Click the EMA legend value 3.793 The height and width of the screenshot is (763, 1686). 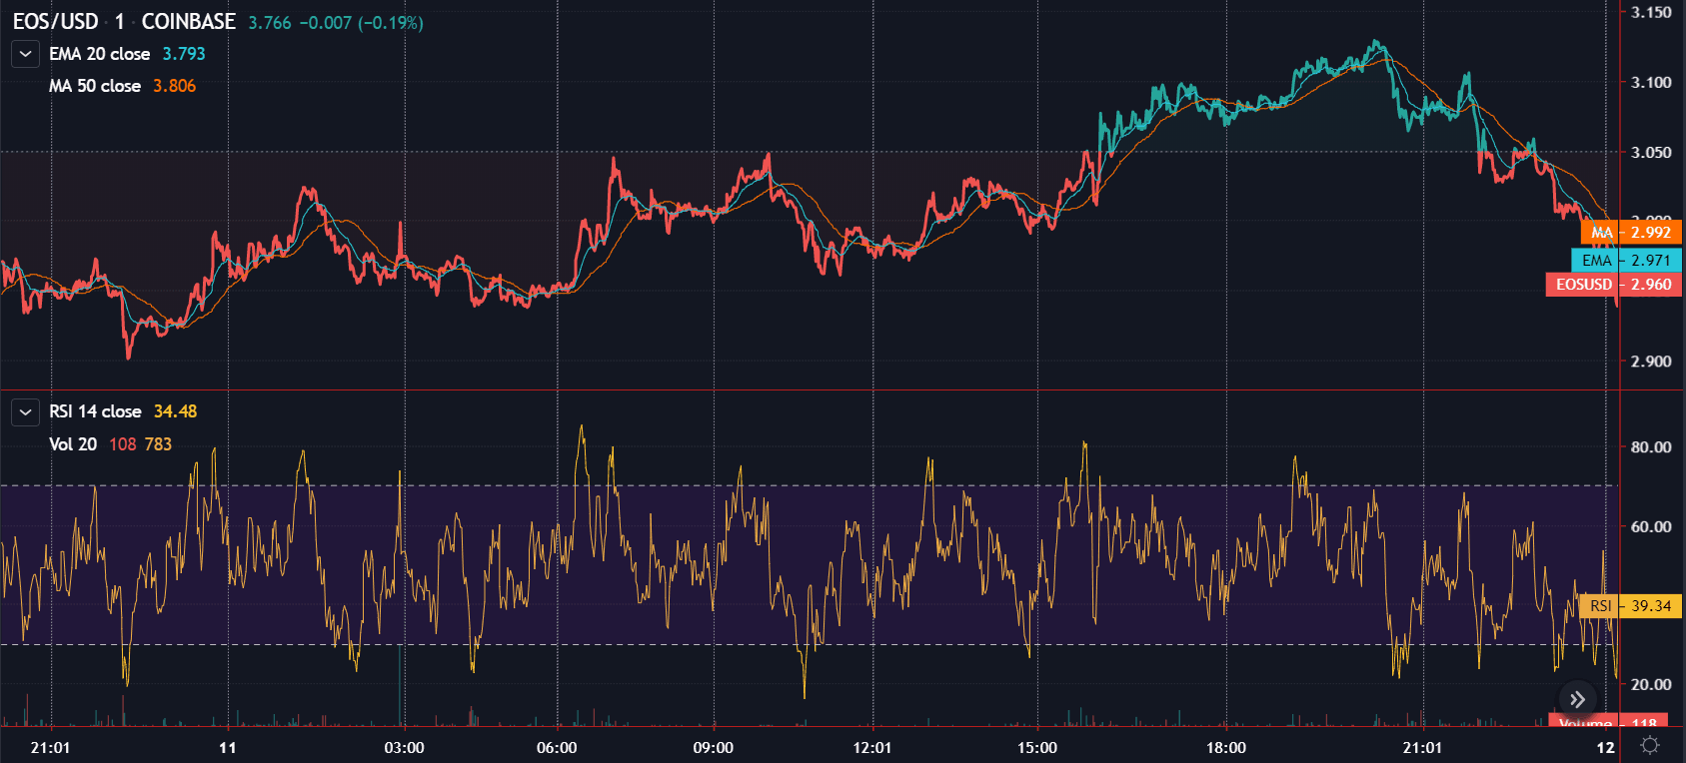coord(184,54)
